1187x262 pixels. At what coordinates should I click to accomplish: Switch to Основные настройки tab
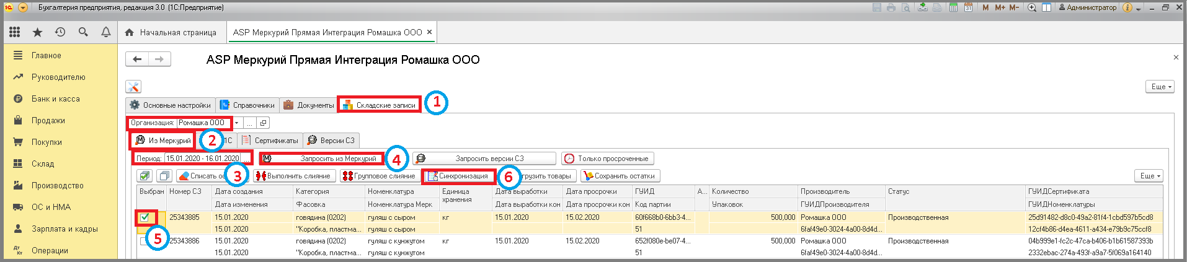click(171, 105)
